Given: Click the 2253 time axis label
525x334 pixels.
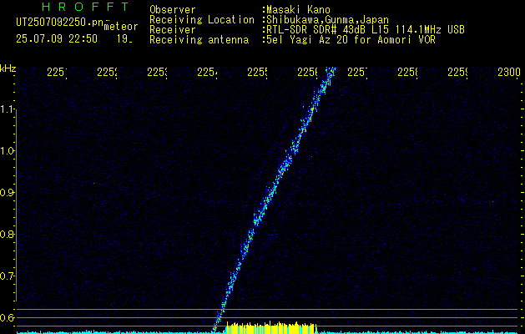Looking at the screenshot, I should click(158, 72).
